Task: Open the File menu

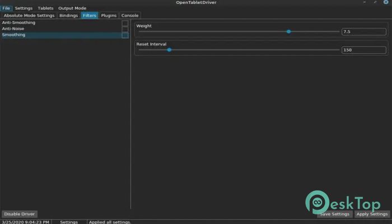Action: (x=6, y=8)
